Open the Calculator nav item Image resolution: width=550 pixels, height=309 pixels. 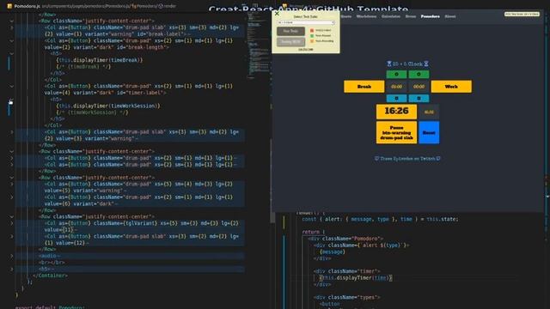pyautogui.click(x=391, y=16)
